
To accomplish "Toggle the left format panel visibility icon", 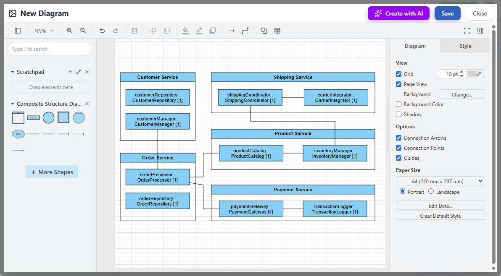I will point(17,31).
